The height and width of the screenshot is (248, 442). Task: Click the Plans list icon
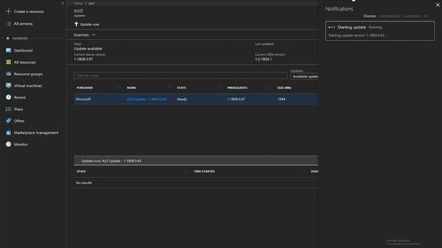click(8, 109)
